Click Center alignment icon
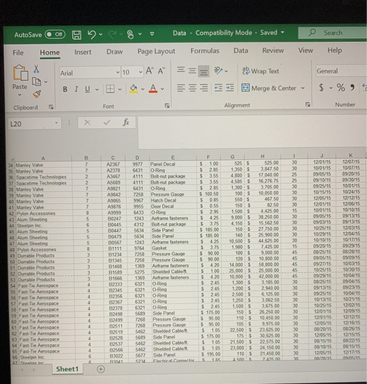 click(x=193, y=88)
